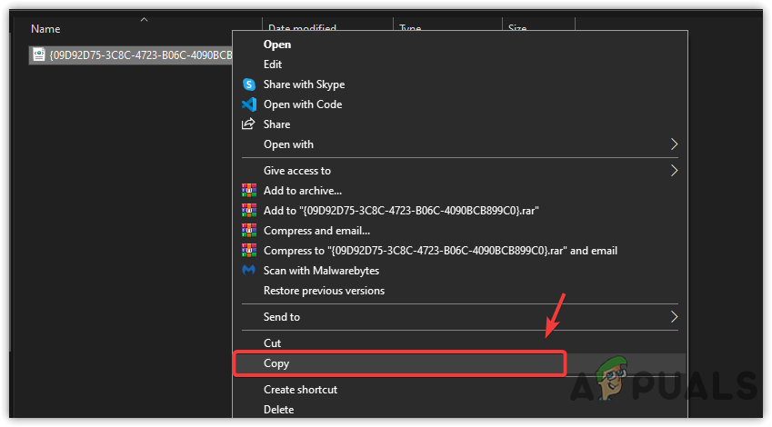Select Compress to "...rar" and email

[x=440, y=251]
